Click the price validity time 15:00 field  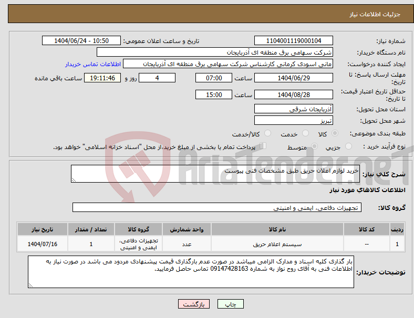coord(214,94)
